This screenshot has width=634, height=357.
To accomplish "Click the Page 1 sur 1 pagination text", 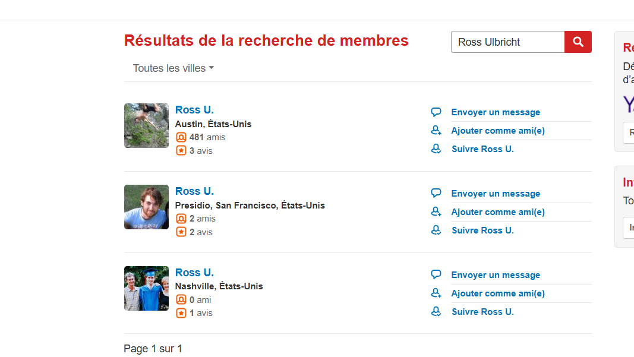I will 153,349.
